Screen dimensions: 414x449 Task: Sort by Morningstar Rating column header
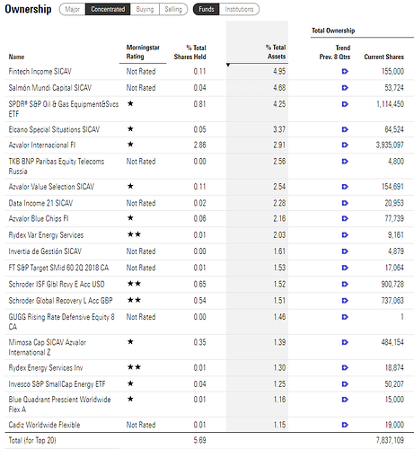click(143, 52)
